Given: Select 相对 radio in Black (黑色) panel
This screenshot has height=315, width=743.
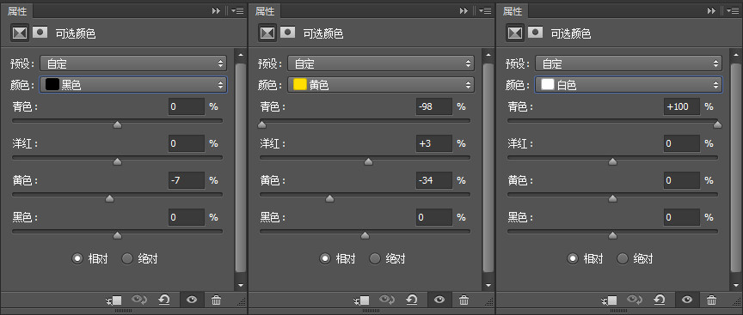Looking at the screenshot, I should click(x=77, y=258).
